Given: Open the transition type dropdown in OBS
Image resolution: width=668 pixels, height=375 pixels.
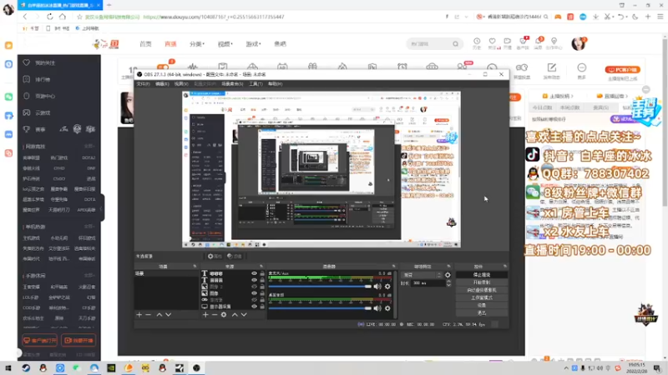Looking at the screenshot, I should click(x=423, y=275).
